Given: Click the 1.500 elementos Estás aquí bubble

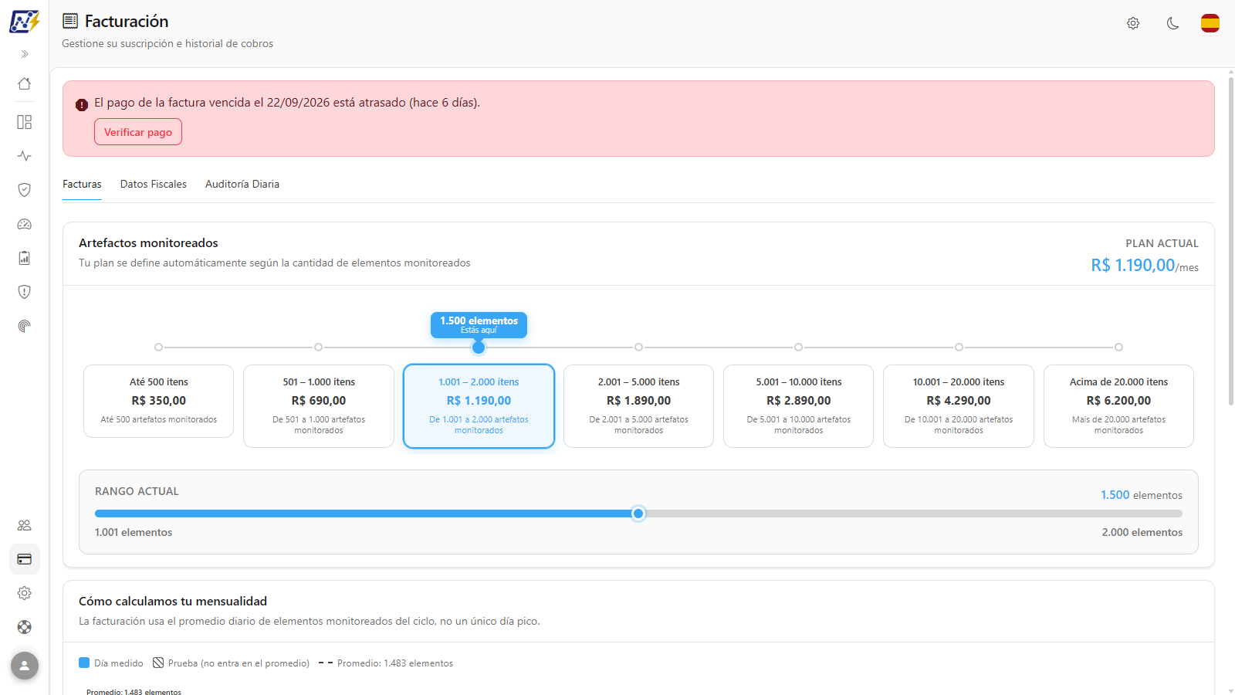Looking at the screenshot, I should 479,324.
